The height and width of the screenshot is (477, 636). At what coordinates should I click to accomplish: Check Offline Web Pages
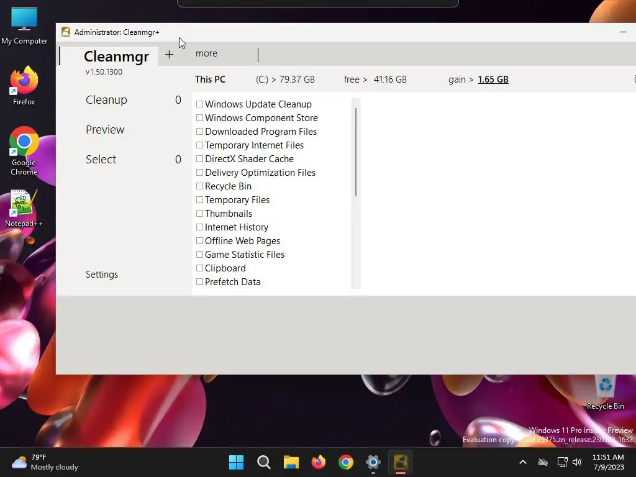point(199,240)
